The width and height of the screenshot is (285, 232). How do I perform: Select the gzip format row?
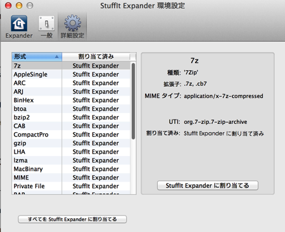(x=71, y=143)
